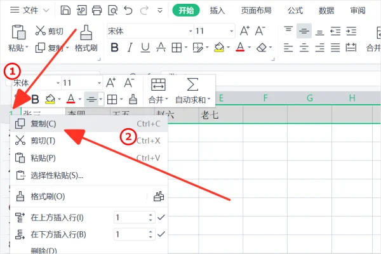Increase font size in mini toolbar

point(111,83)
